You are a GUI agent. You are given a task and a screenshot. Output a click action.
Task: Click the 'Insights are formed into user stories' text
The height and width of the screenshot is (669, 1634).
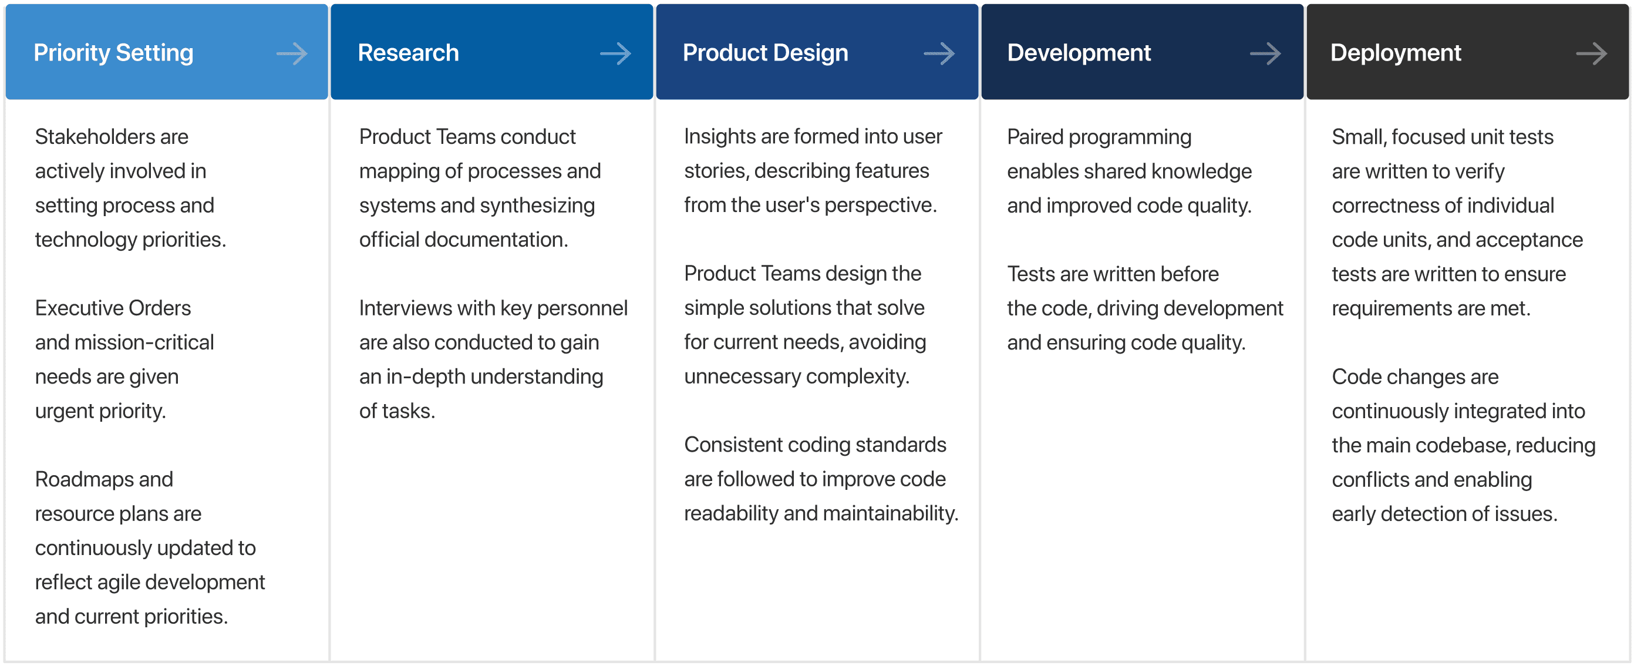click(x=813, y=171)
